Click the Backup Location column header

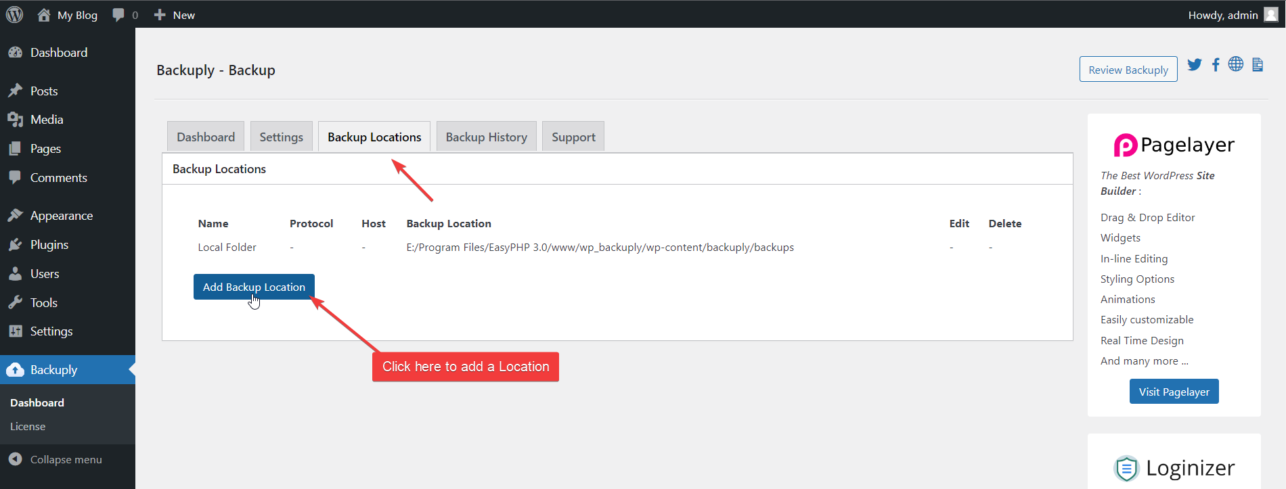449,223
